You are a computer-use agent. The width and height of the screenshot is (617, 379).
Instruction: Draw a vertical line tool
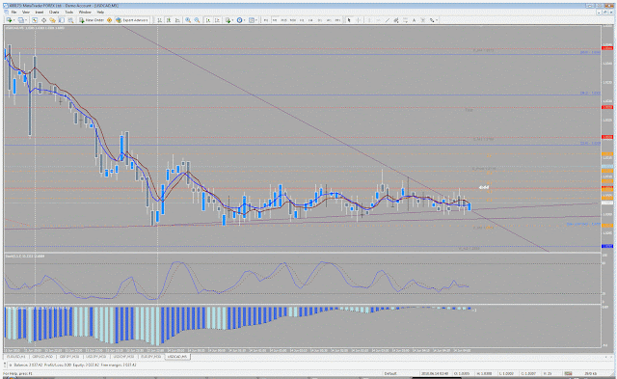point(369,20)
